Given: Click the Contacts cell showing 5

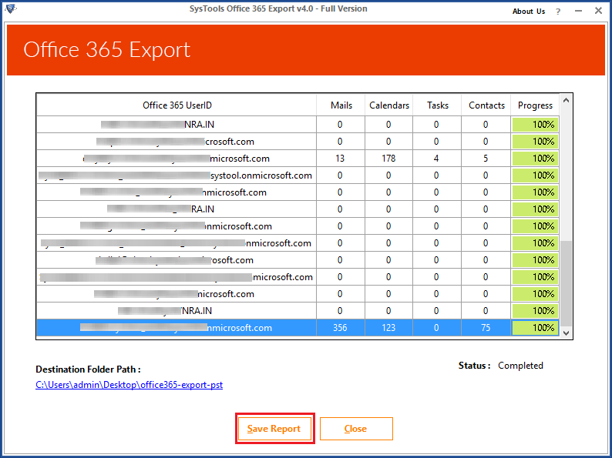Looking at the screenshot, I should tap(486, 159).
